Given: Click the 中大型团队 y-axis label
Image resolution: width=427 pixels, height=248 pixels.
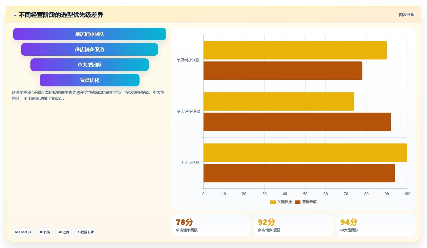Looking at the screenshot, I should click(190, 163).
